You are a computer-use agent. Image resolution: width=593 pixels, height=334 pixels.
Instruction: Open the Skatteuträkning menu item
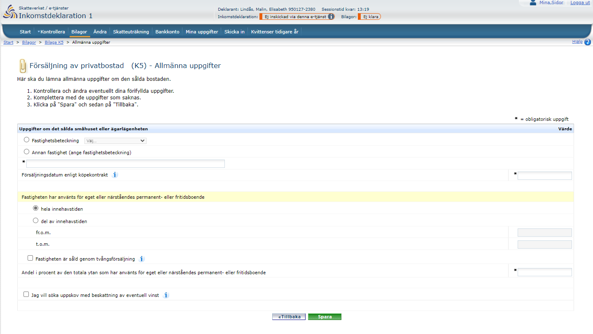point(131,31)
